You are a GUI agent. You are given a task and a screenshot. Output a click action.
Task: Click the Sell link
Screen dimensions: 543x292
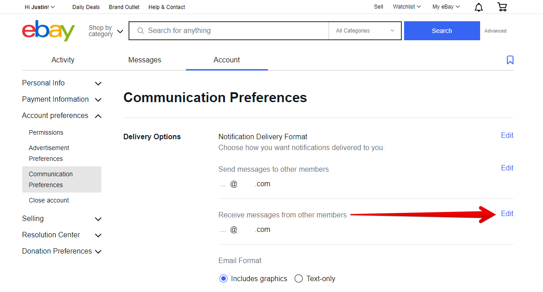(x=379, y=7)
